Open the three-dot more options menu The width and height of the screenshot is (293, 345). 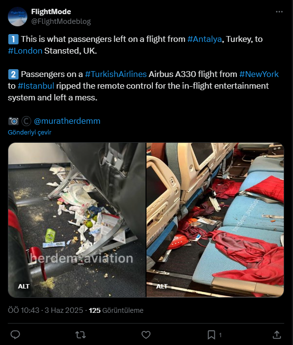(x=279, y=12)
